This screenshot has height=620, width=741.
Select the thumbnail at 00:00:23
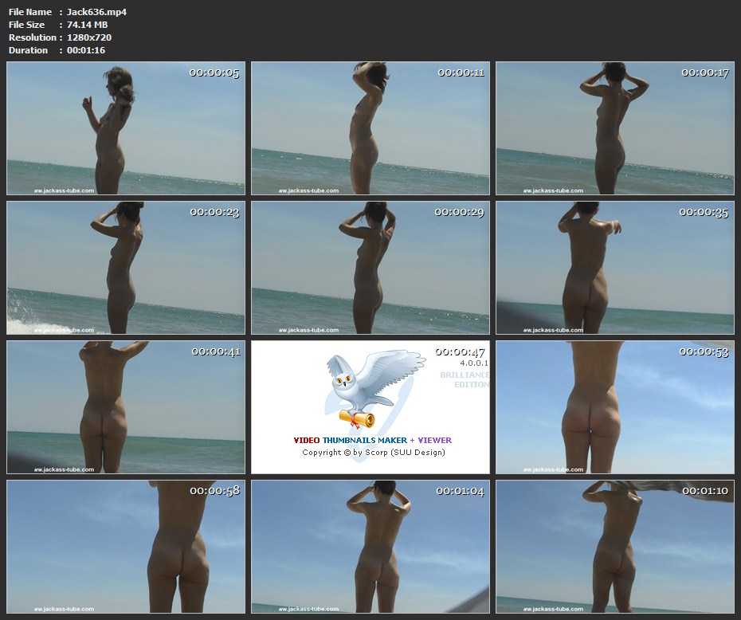click(x=126, y=268)
